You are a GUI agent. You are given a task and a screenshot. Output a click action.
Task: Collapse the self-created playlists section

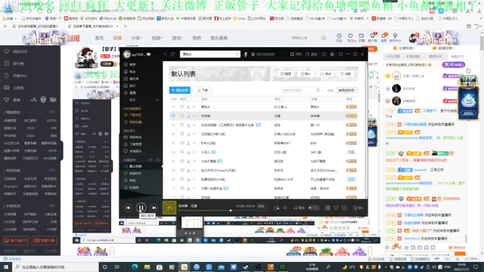tap(157, 160)
